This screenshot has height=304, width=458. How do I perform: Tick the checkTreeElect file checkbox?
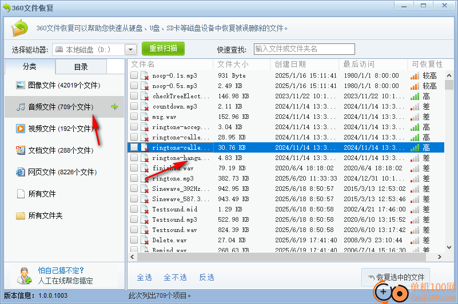coord(134,96)
